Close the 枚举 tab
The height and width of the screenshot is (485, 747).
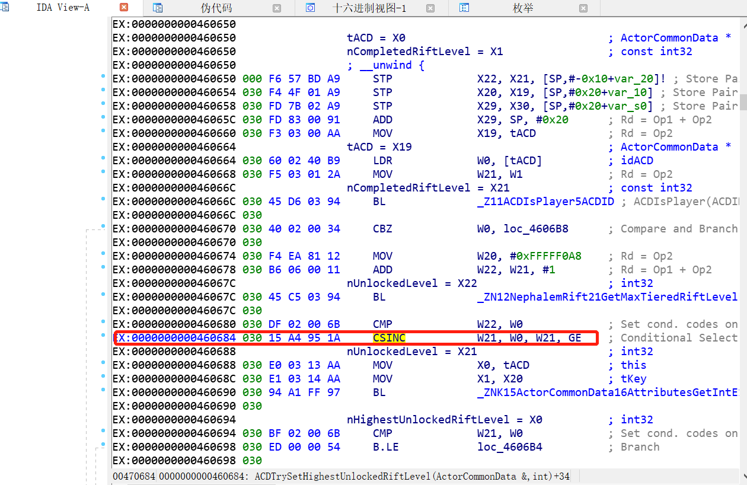point(583,8)
